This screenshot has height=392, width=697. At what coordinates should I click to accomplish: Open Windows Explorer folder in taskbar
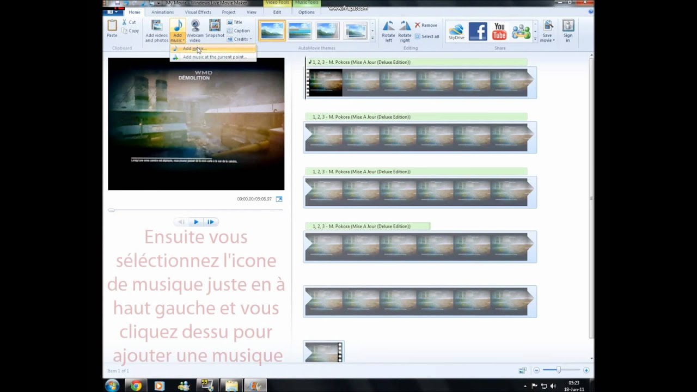[231, 386]
